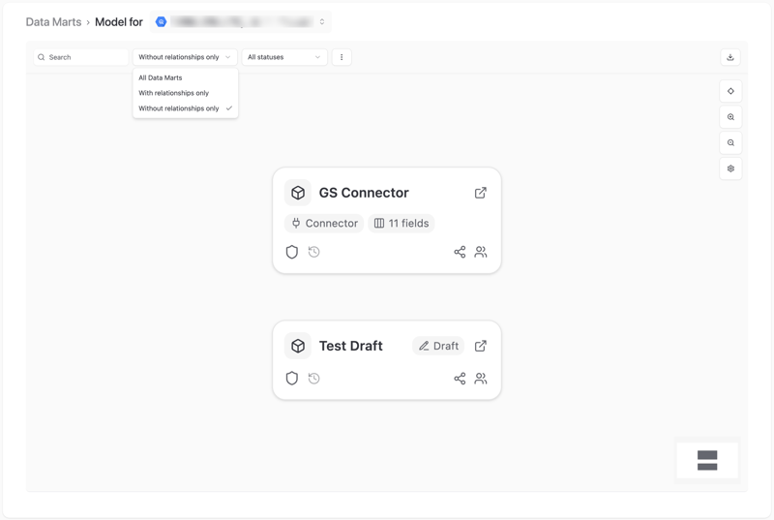774x520 pixels.
Task: Click the Connector type badge
Action: (324, 224)
